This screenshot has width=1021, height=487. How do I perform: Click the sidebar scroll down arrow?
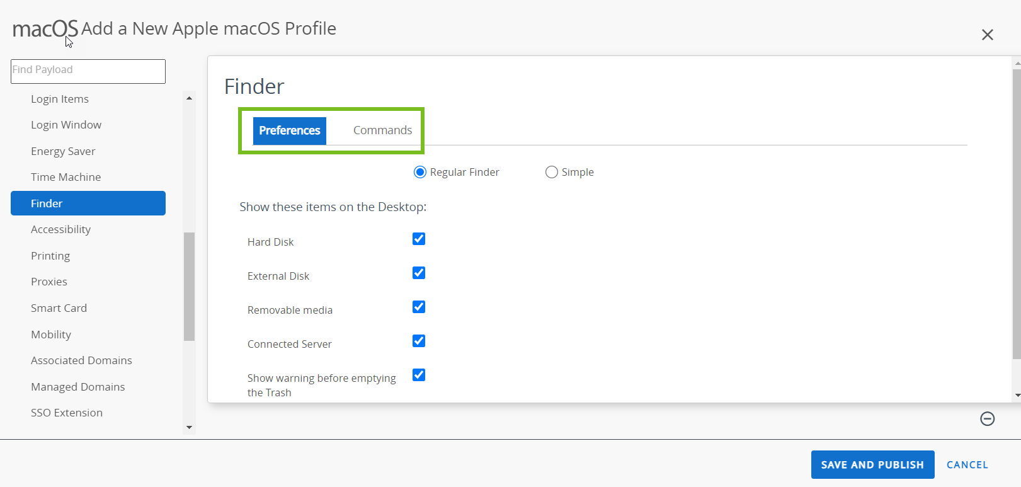coord(189,427)
